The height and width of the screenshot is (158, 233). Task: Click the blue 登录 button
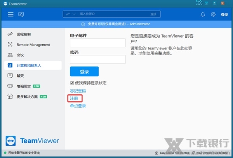(x=84, y=72)
